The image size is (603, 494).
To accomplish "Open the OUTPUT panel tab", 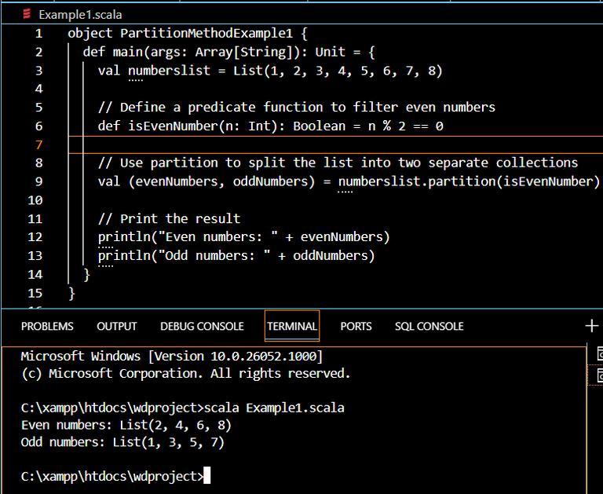I will 117,326.
